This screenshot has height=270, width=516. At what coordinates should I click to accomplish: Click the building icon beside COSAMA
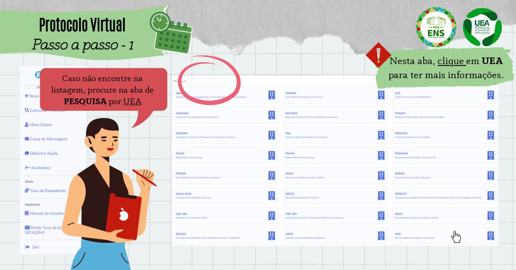click(271, 115)
